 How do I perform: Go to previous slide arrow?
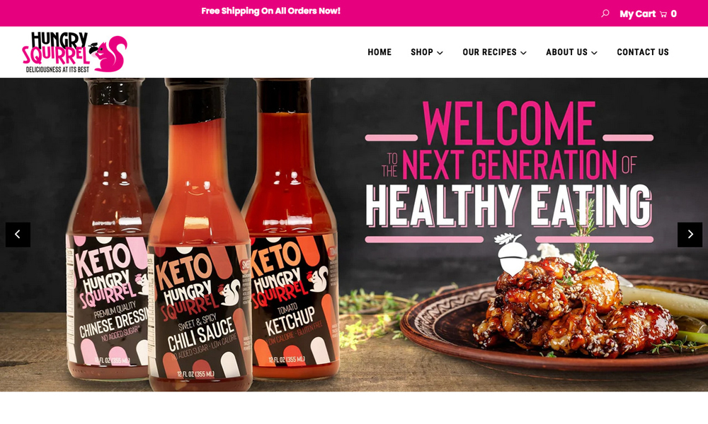click(18, 235)
